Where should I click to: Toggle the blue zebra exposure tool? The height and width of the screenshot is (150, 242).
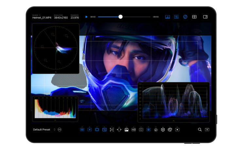click(x=148, y=129)
